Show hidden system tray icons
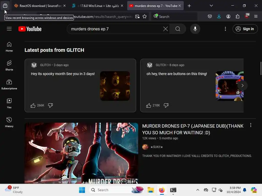 point(198,190)
